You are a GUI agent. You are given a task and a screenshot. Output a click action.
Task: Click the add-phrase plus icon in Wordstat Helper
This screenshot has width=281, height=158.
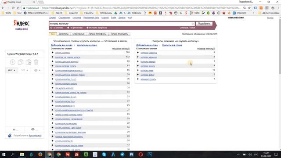pos(13,62)
